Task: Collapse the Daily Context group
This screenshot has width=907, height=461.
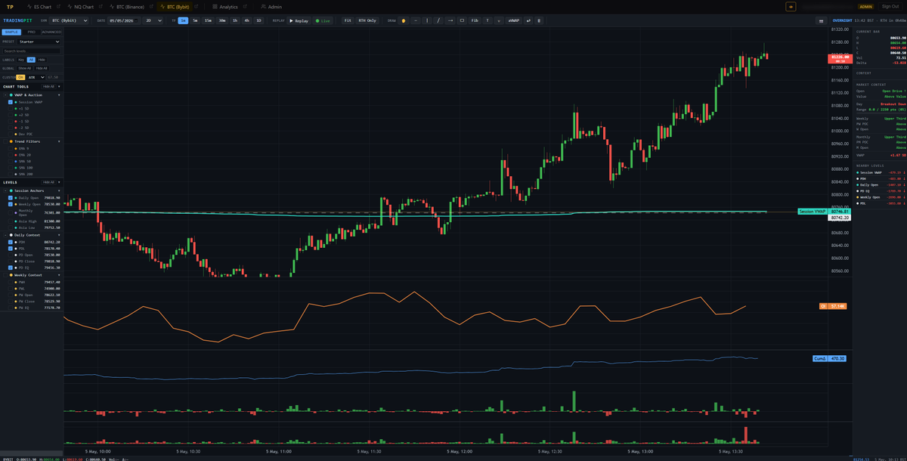Action: [x=59, y=235]
